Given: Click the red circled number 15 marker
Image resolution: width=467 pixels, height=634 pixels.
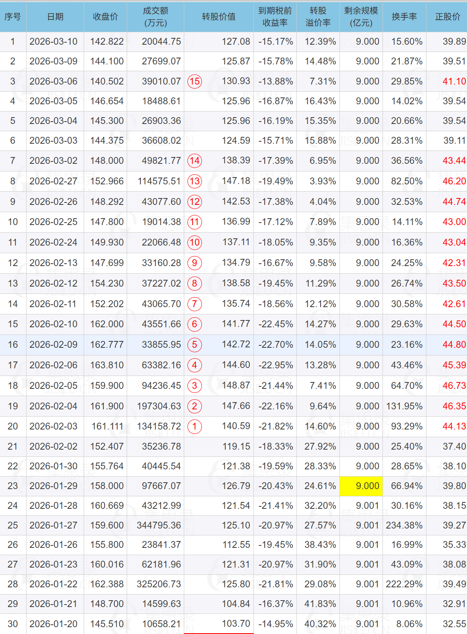Looking at the screenshot, I should point(195,81).
